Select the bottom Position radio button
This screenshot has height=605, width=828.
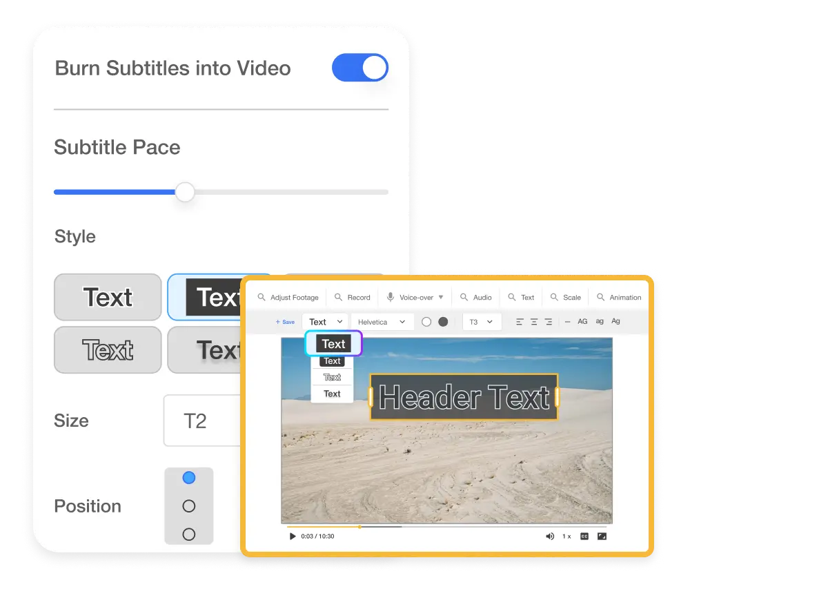click(x=189, y=534)
